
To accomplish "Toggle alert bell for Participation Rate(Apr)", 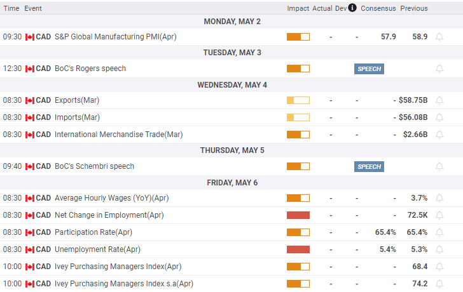I will point(439,232).
